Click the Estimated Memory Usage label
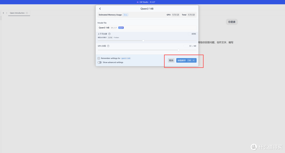The height and width of the screenshot is (153, 285). 110,15
